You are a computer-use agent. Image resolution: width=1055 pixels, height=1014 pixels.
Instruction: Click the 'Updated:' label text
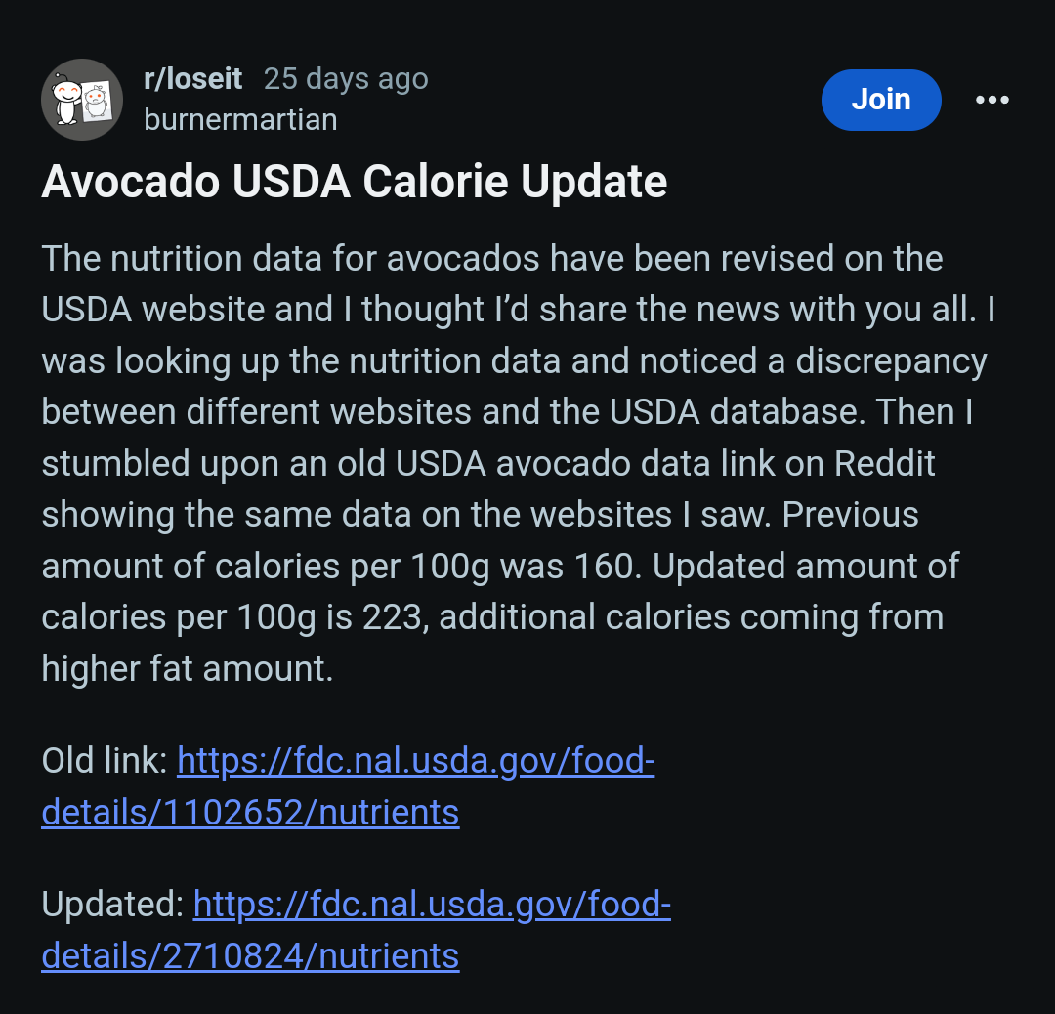point(112,906)
